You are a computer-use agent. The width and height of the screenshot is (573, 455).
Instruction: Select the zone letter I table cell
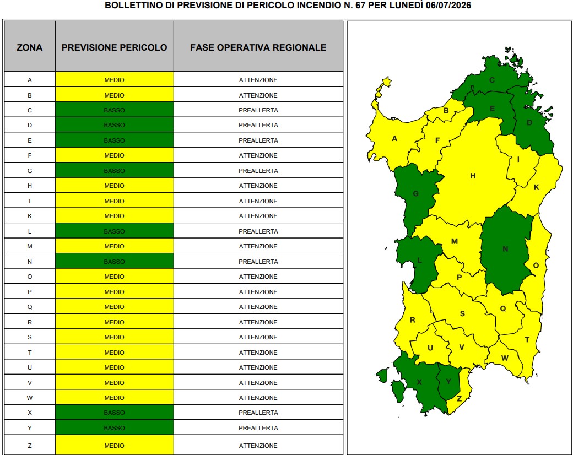coord(30,201)
